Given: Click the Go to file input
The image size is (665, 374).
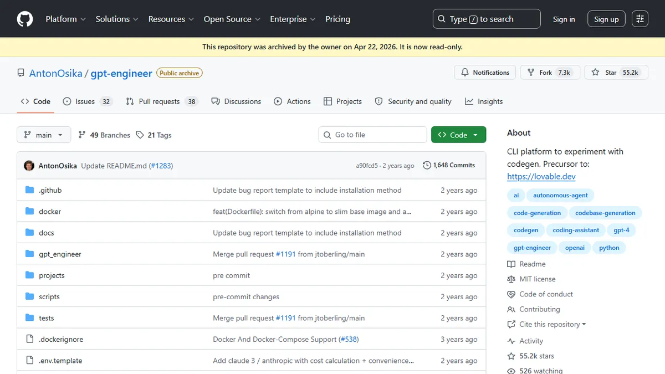Looking at the screenshot, I should pos(373,135).
